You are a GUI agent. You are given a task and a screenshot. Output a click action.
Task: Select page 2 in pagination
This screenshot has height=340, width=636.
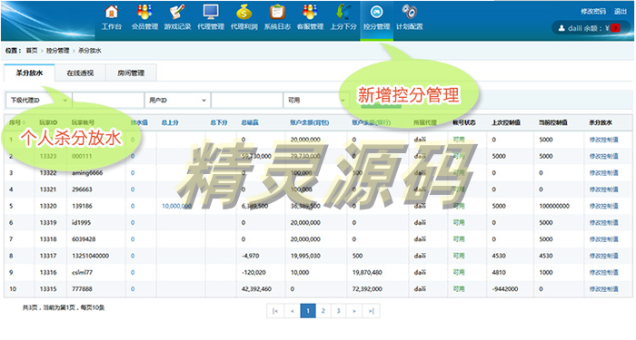click(x=323, y=311)
